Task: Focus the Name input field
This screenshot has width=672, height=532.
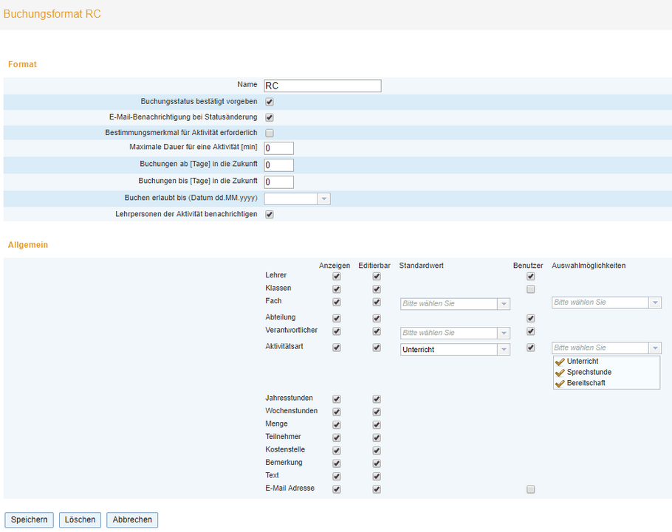Action: click(x=322, y=86)
